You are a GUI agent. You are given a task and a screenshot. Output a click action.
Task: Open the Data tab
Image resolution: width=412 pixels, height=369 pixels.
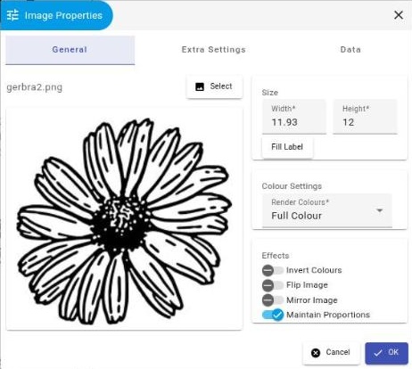tap(350, 50)
